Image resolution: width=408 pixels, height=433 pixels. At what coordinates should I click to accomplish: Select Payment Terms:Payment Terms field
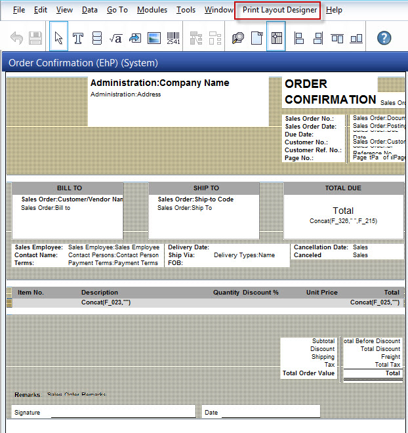(x=113, y=263)
